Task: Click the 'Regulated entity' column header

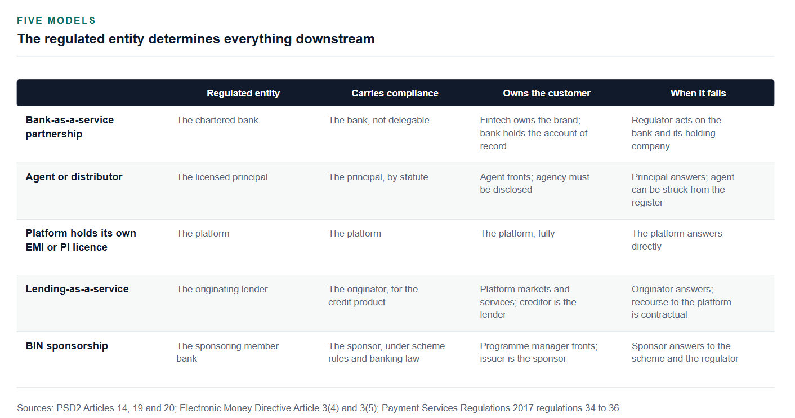Action: tap(243, 93)
